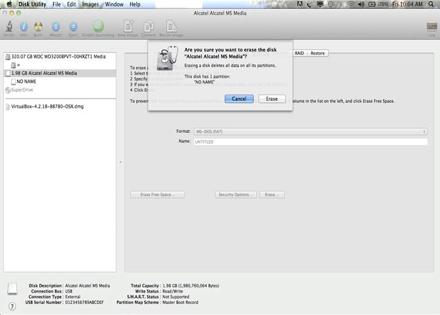Open the Help menu

(135, 4)
